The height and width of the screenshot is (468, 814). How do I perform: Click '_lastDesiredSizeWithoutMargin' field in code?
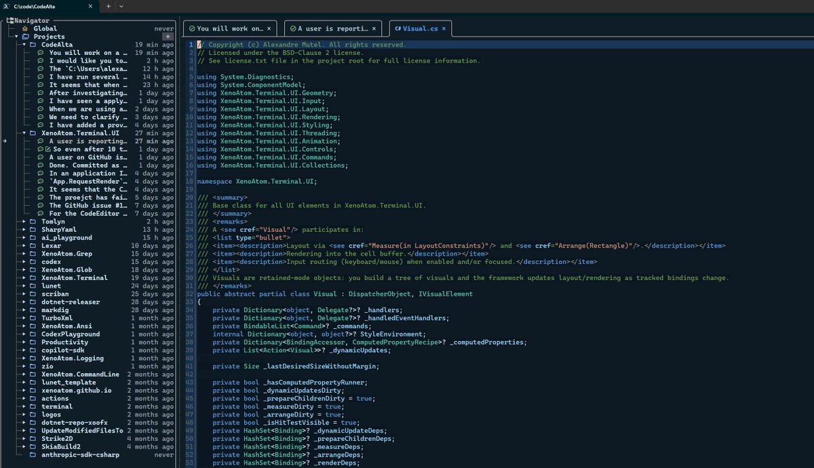[319, 366]
